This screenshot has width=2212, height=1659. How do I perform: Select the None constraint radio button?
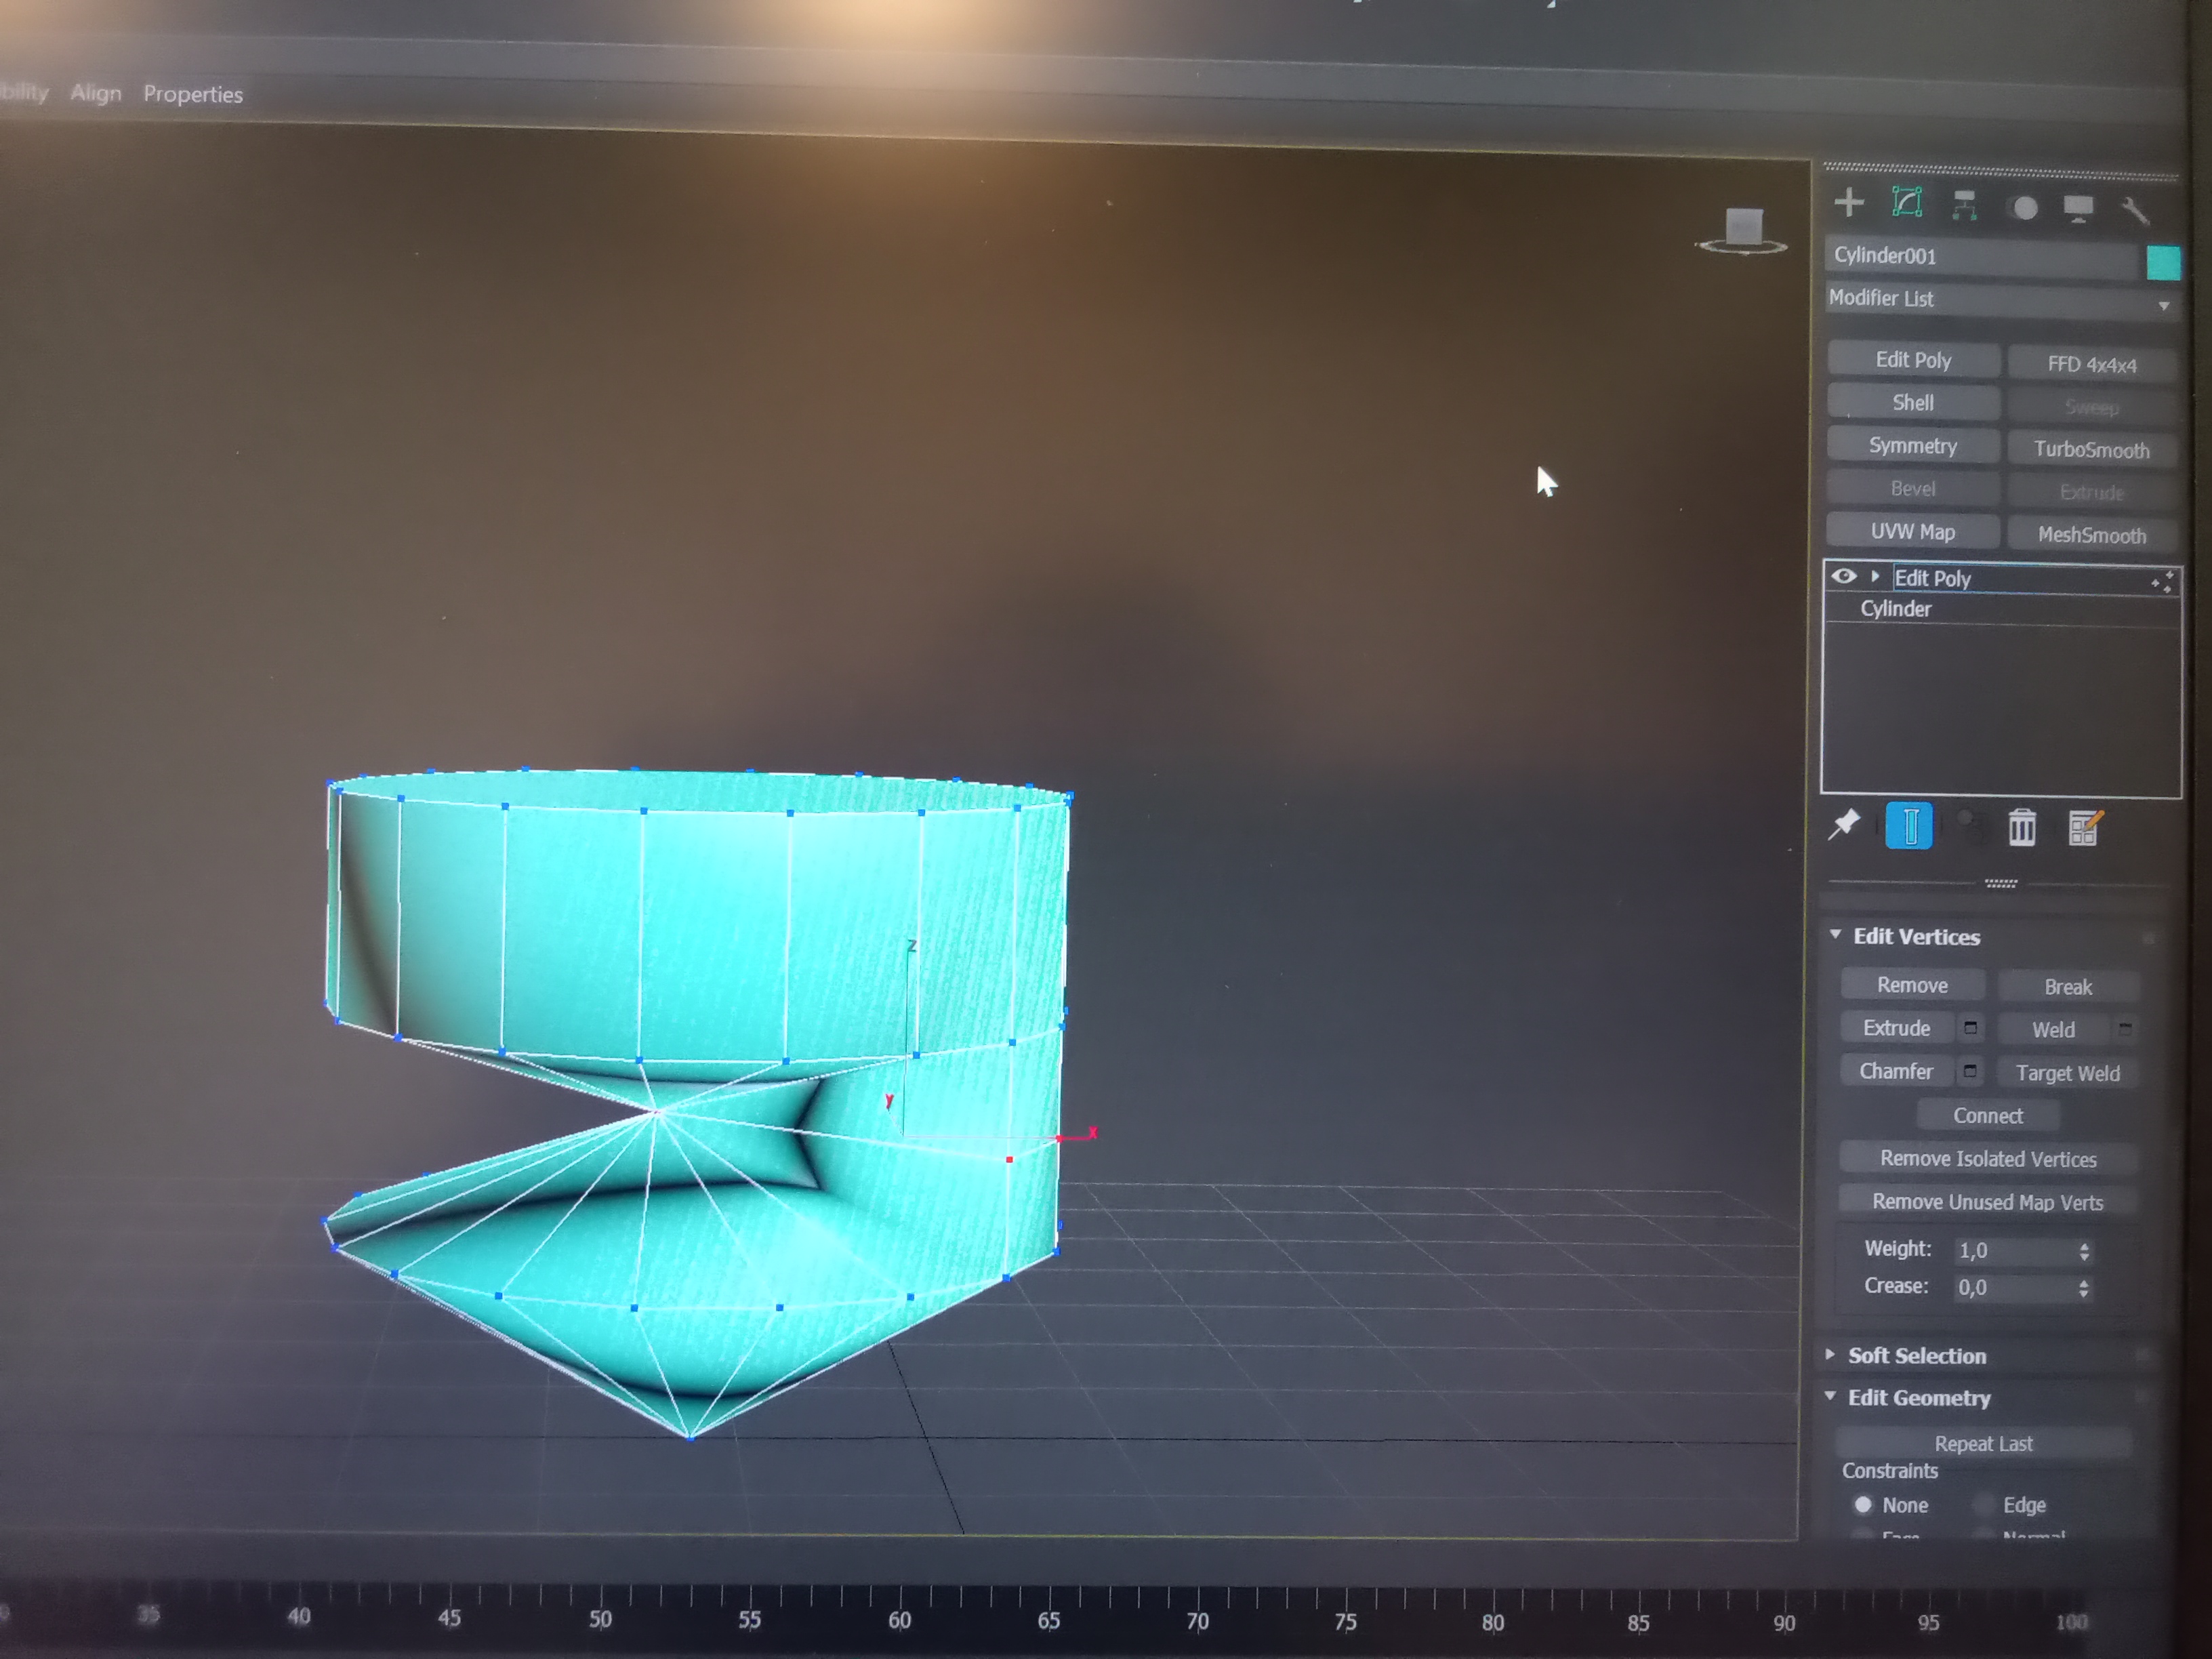tap(1863, 1504)
